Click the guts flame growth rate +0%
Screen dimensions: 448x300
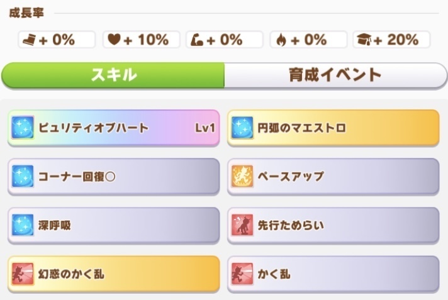tap(308, 40)
